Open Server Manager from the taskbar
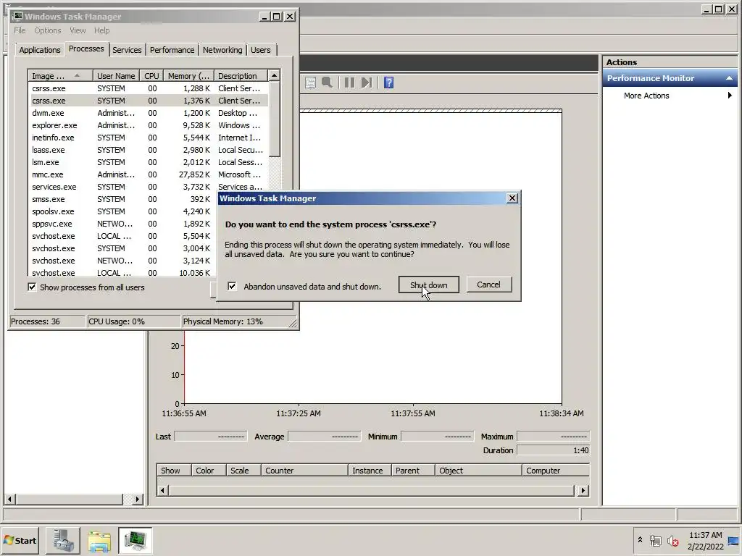 point(63,540)
